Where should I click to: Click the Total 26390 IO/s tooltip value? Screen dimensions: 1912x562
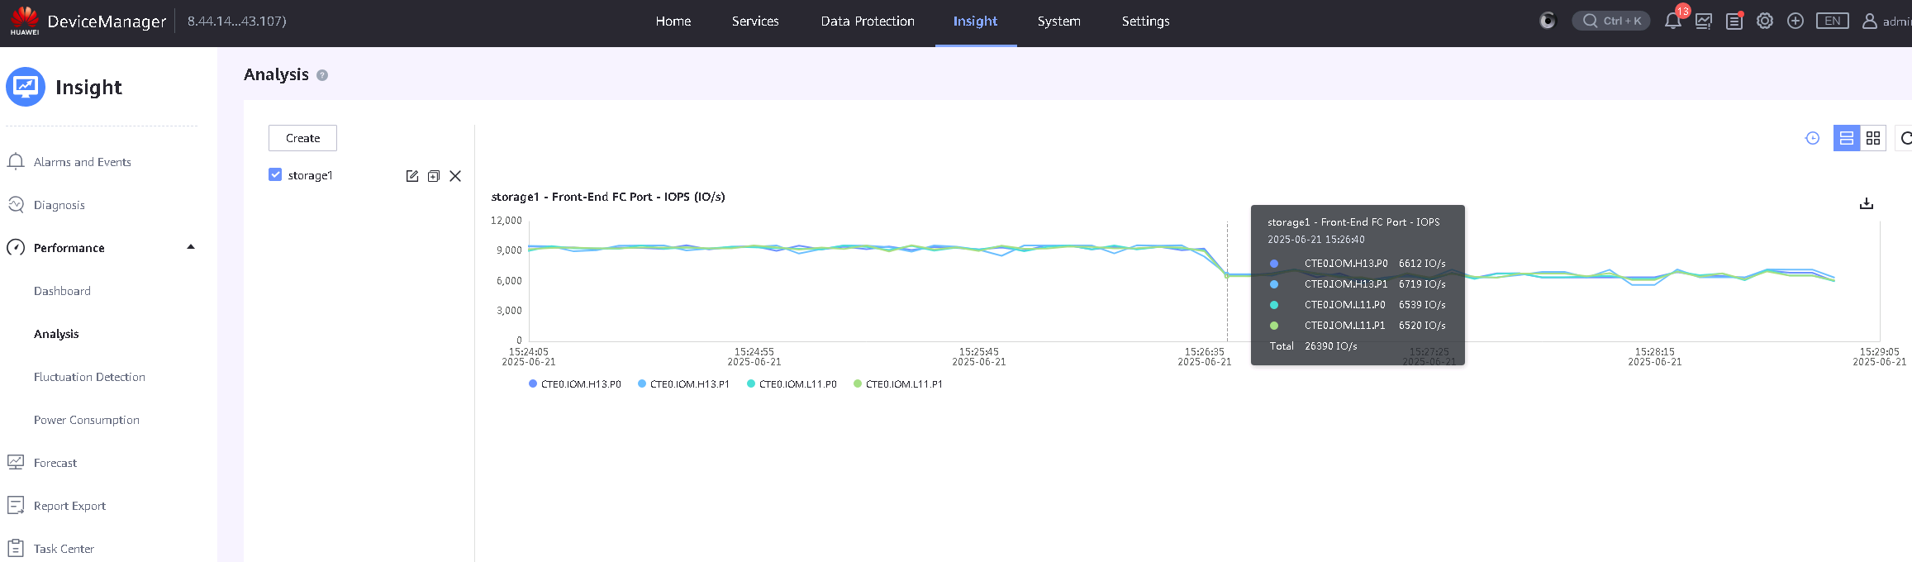[1330, 346]
